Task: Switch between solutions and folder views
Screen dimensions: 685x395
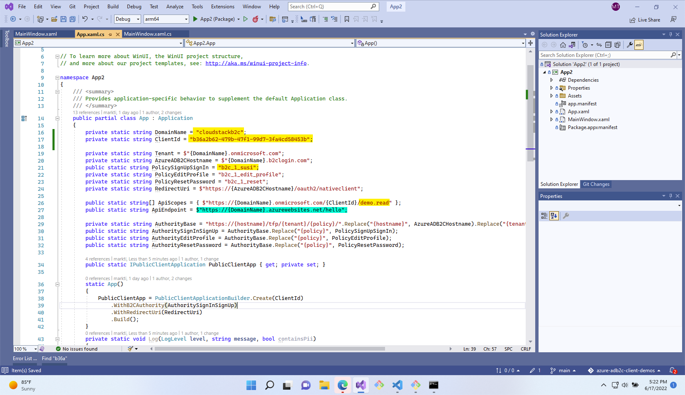Action: point(572,45)
